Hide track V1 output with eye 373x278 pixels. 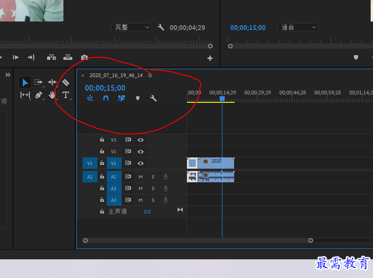coord(141,164)
